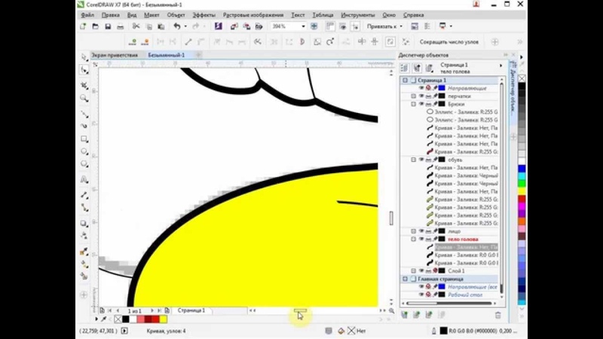This screenshot has width=603, height=339.
Task: Click the Layer Manager View icon
Action: click(430, 68)
